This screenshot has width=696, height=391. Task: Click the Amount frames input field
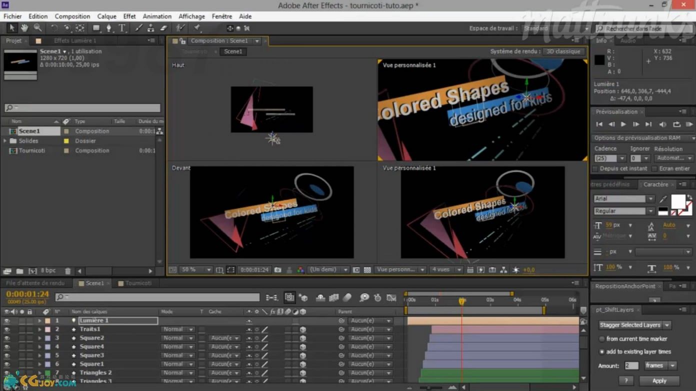pyautogui.click(x=631, y=366)
